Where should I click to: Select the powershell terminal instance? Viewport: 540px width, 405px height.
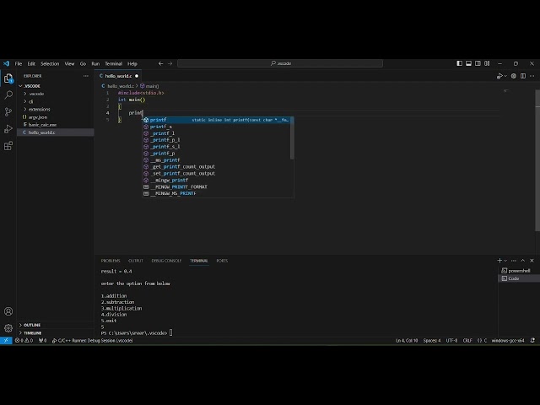(519, 271)
